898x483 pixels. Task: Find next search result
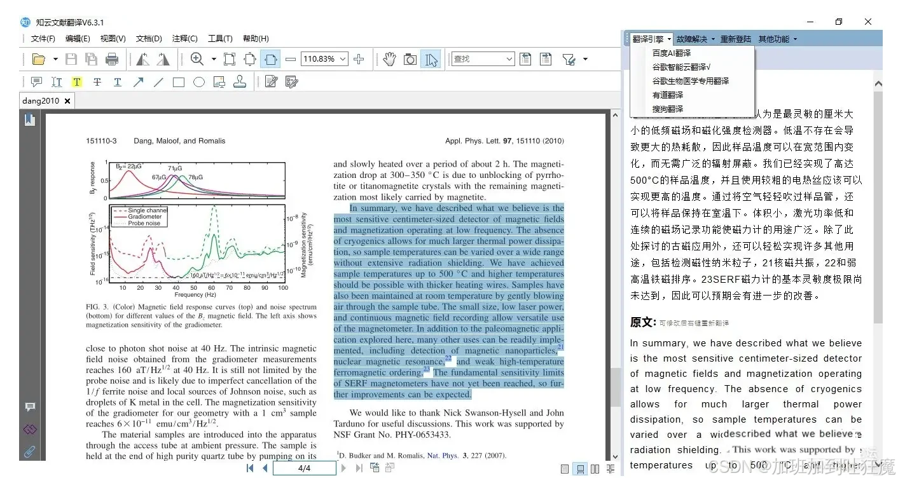tap(546, 59)
